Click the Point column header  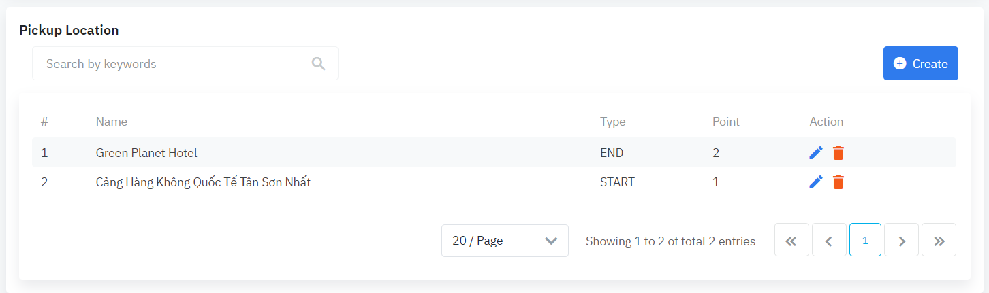tap(725, 122)
